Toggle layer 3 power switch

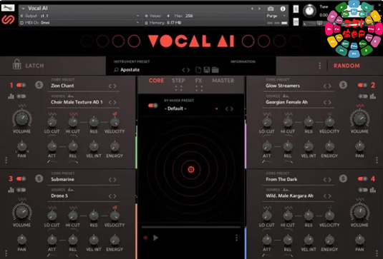[x=21, y=178]
